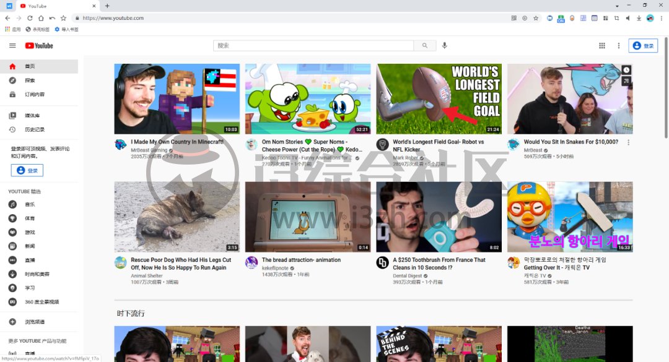Go back with the browser back arrow
This screenshot has width=669, height=362.
coord(7,18)
